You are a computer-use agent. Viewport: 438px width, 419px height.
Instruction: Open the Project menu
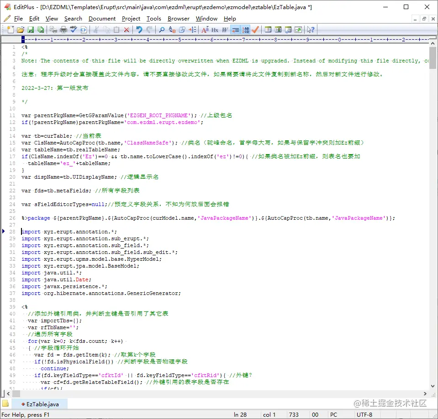click(x=131, y=19)
